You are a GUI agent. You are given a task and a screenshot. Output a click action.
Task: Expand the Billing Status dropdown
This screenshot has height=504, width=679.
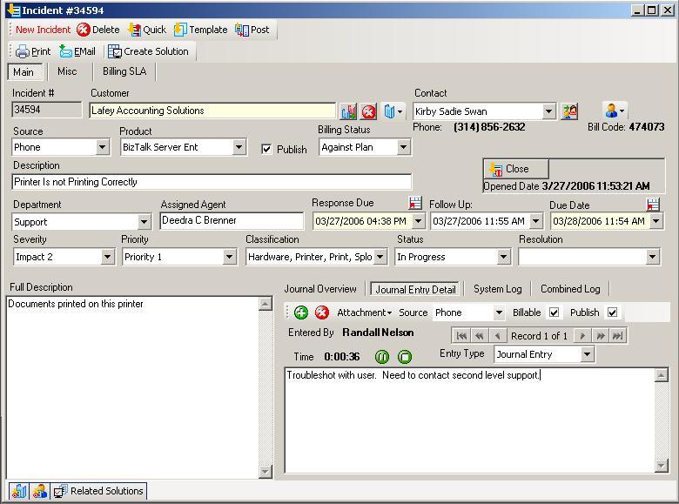[403, 147]
